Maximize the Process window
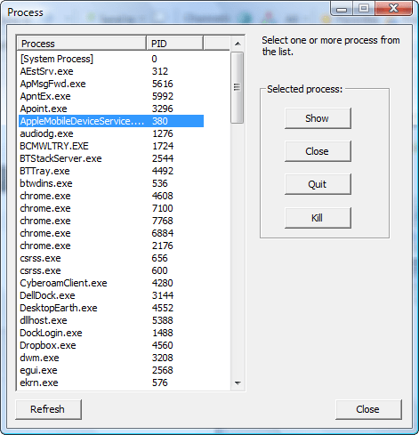419x435 pixels. pos(364,8)
